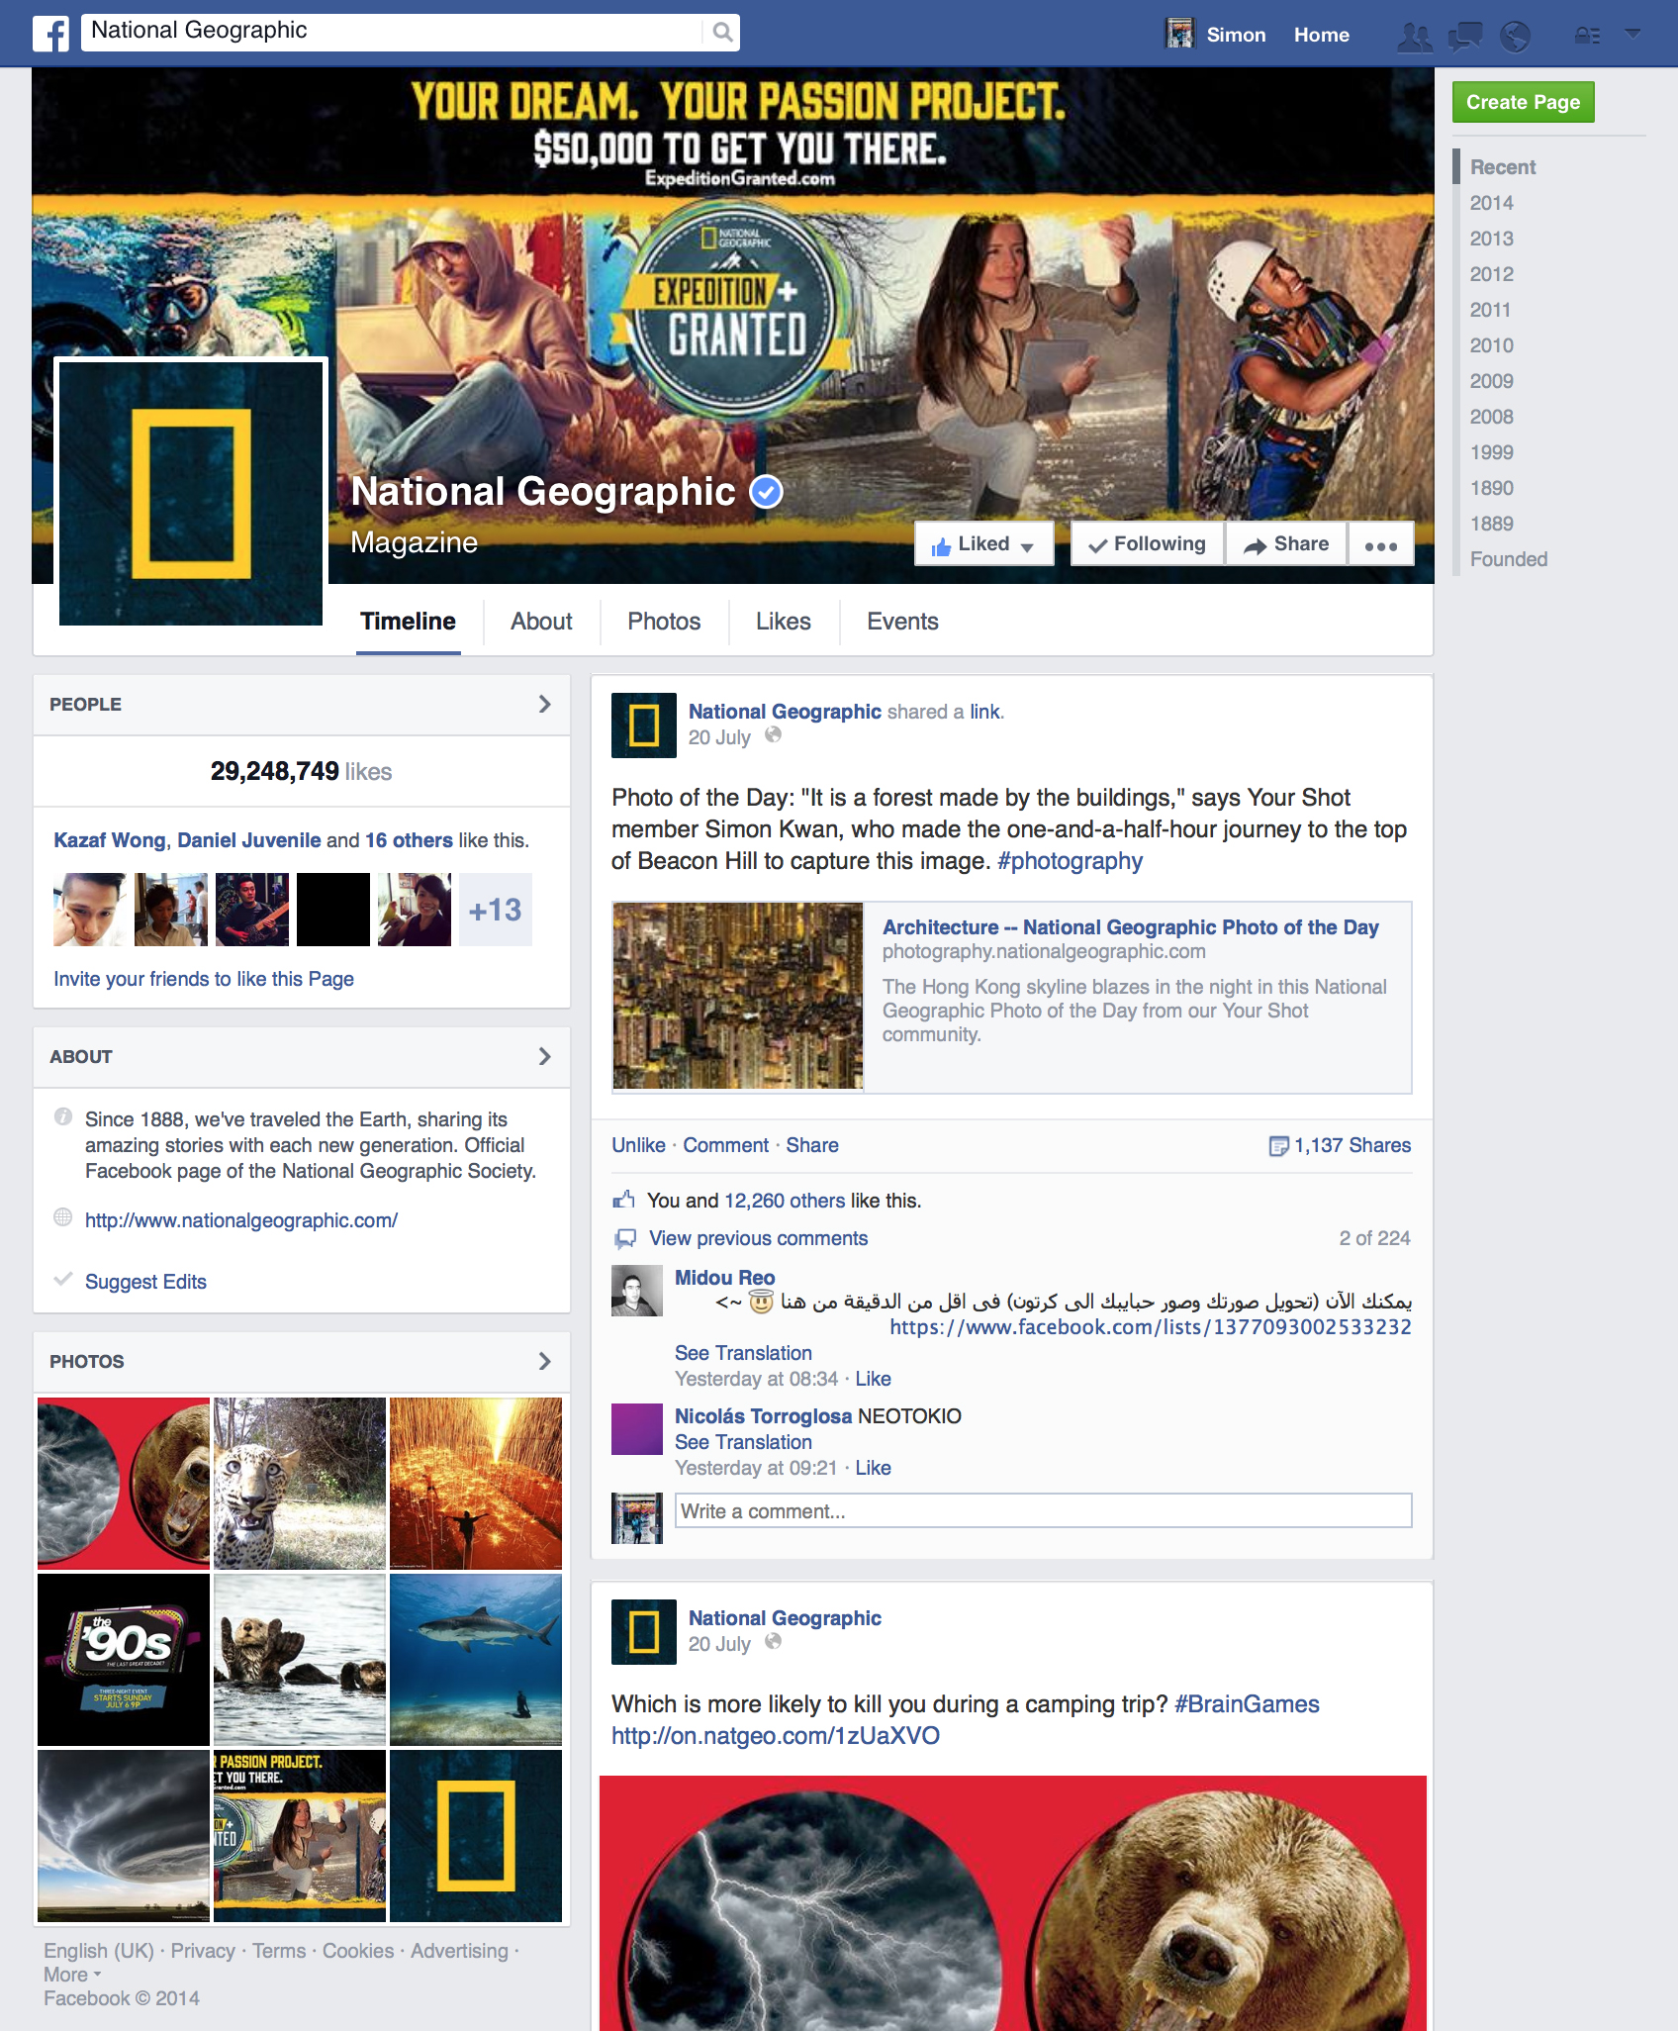This screenshot has height=2031, width=1678.
Task: Open the storm cloud photo thumbnail
Action: (x=124, y=1836)
